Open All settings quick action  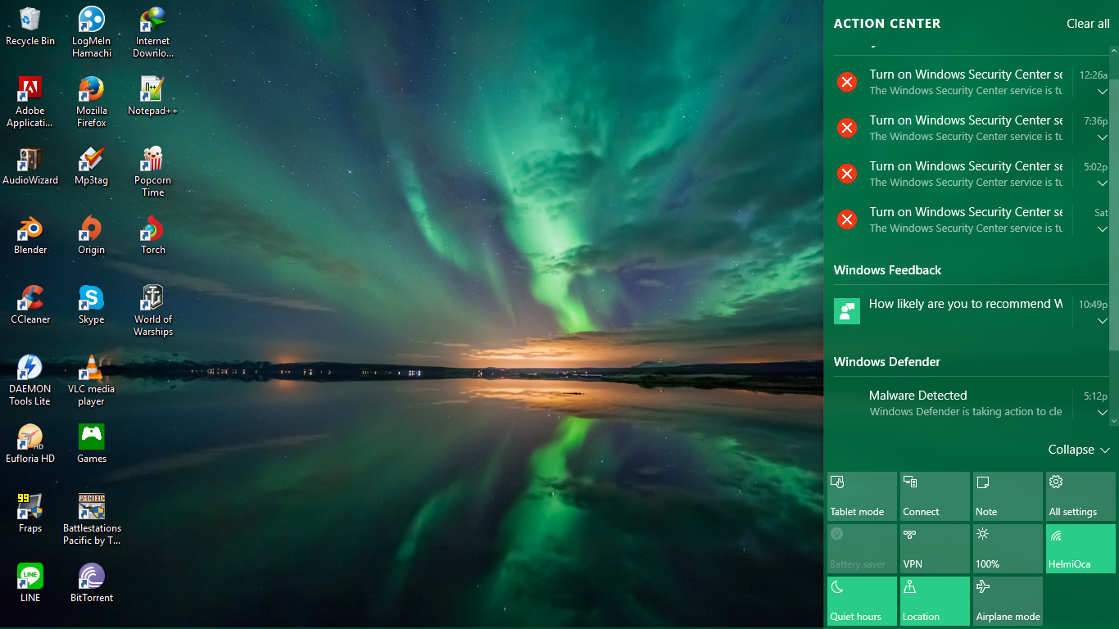(1080, 496)
